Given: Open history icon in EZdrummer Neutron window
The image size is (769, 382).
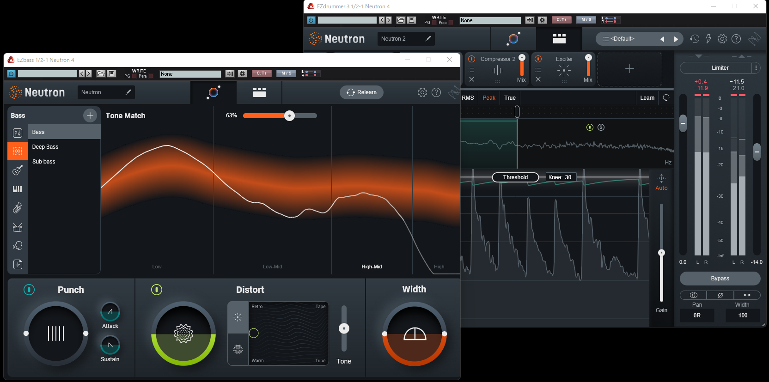Looking at the screenshot, I should click(x=694, y=39).
